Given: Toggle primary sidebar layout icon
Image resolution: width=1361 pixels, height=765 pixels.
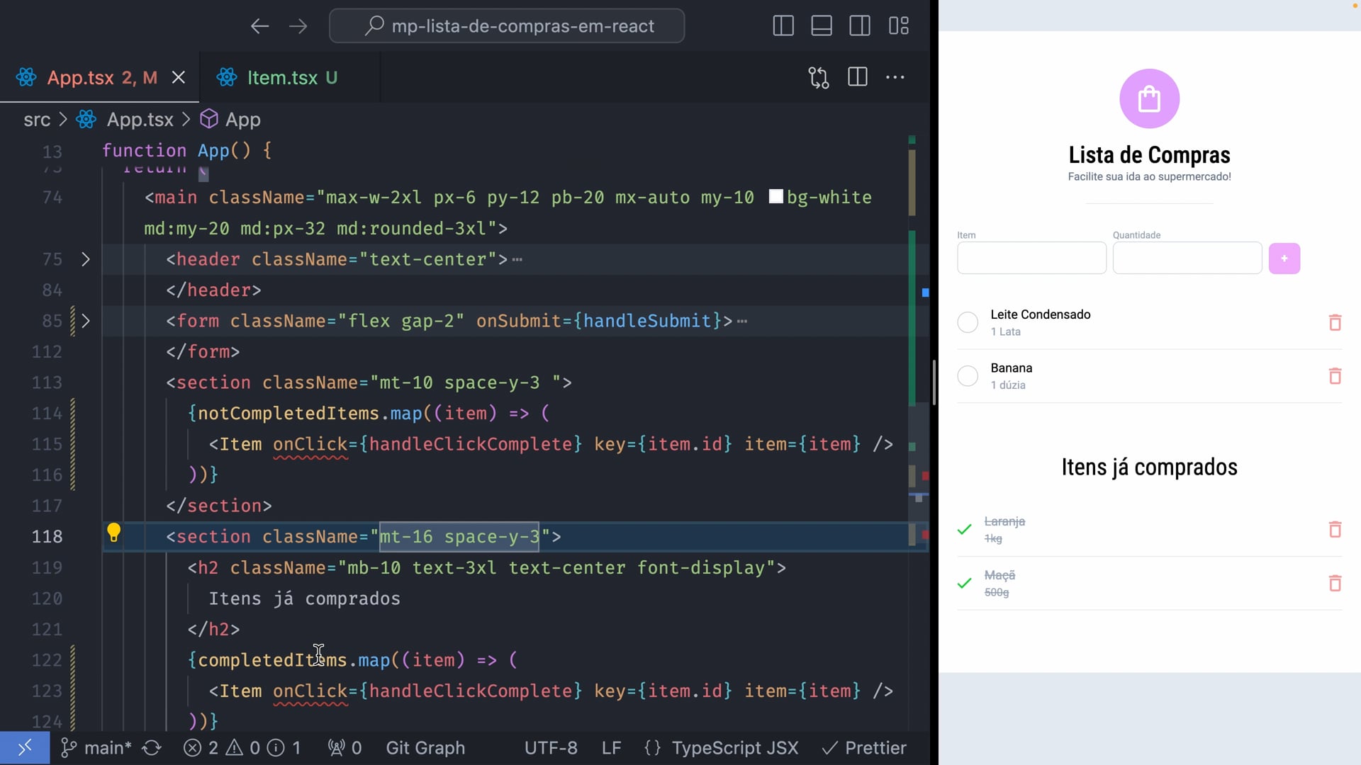Looking at the screenshot, I should (x=783, y=26).
